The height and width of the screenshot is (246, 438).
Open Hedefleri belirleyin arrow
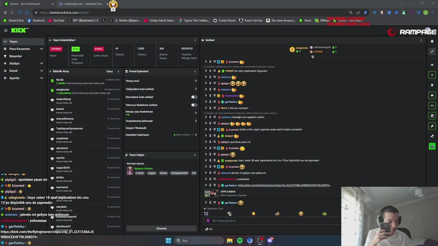196,135
